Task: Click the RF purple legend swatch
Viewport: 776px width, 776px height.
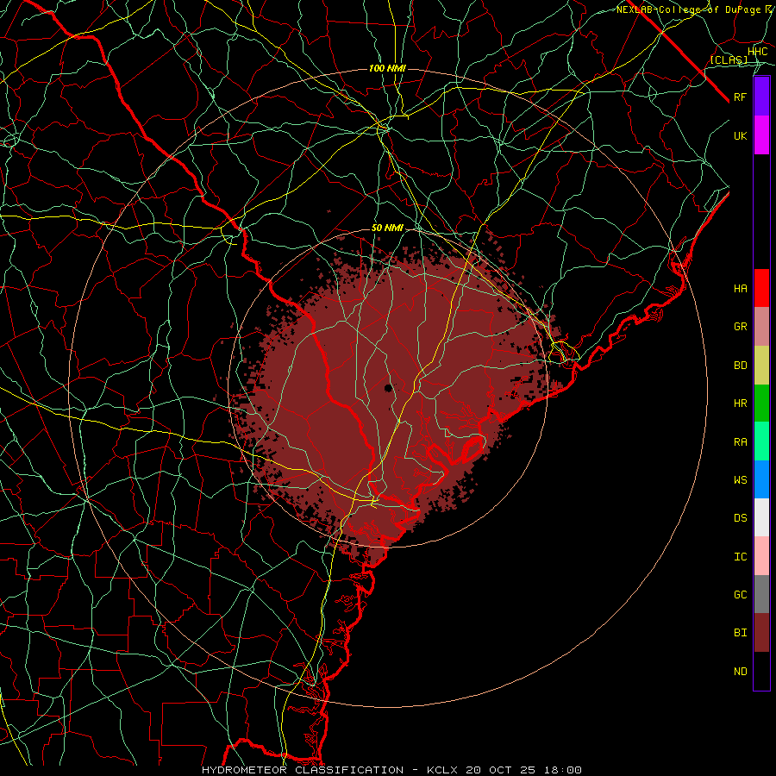Action: pyautogui.click(x=761, y=97)
